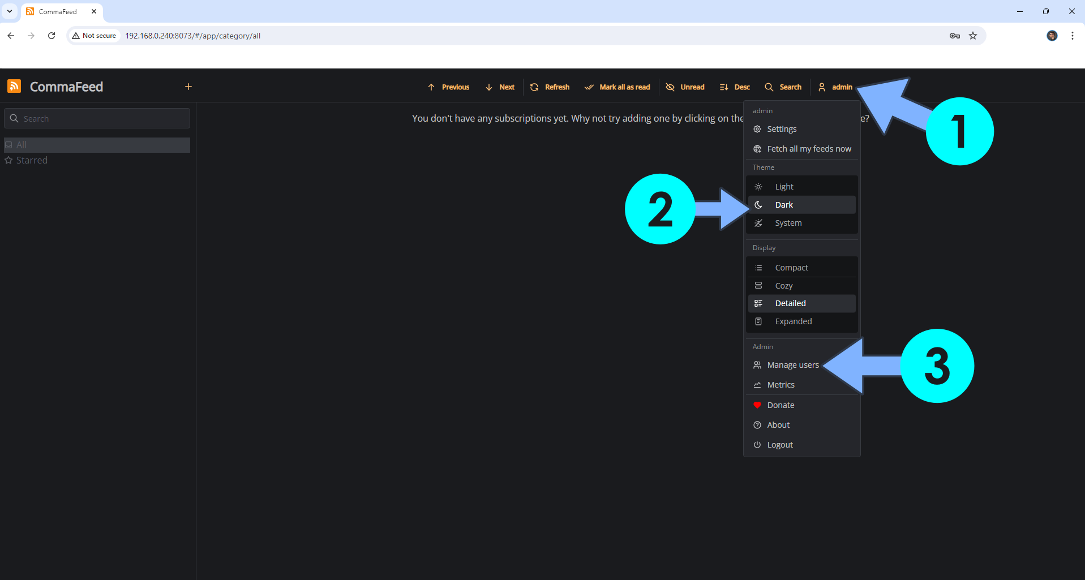Select the All category in sidebar
Viewport: 1085px width, 580px height.
pyautogui.click(x=97, y=145)
